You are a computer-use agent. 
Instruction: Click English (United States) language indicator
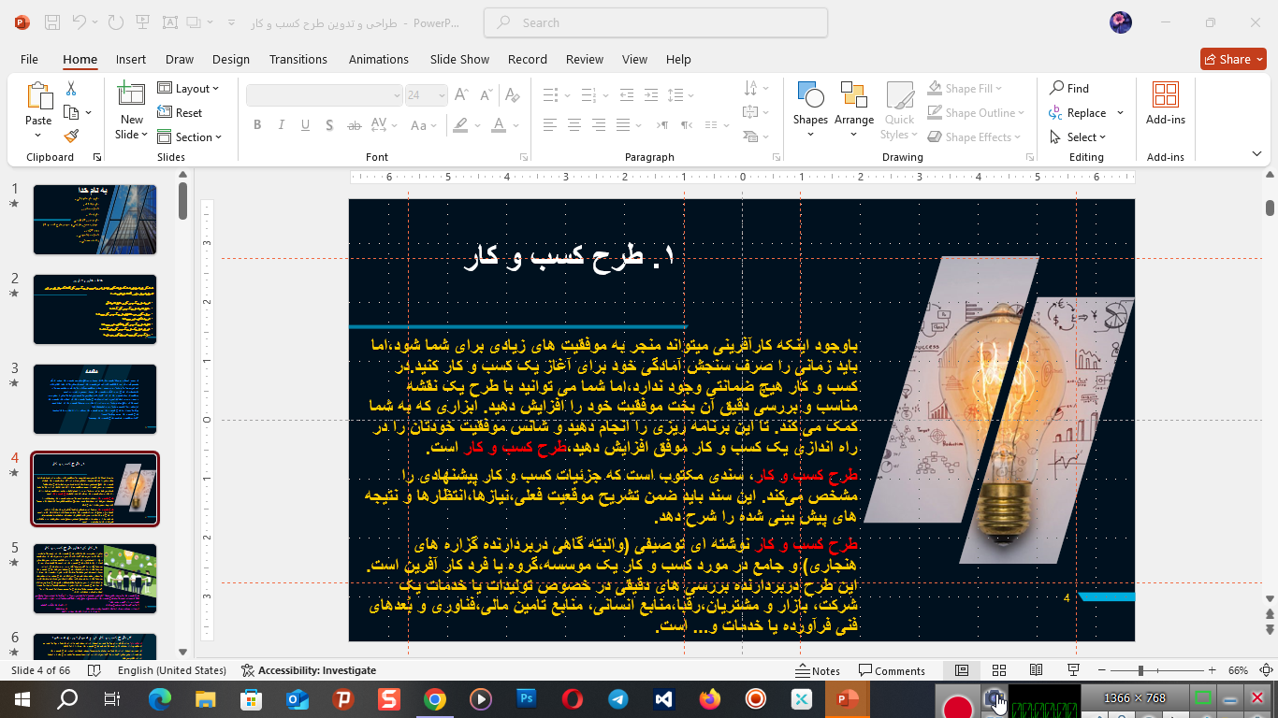tap(172, 670)
